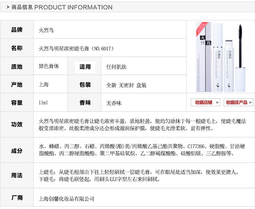Click the arrow on 收藏该产品 button
The height and width of the screenshot is (209, 255).
tap(251, 102)
